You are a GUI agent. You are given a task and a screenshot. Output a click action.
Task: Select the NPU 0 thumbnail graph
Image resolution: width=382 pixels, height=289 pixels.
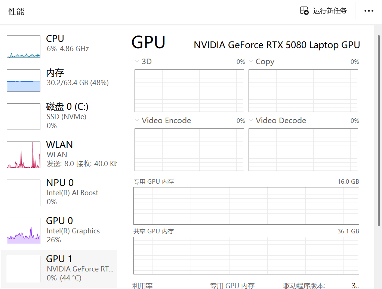coord(24,193)
